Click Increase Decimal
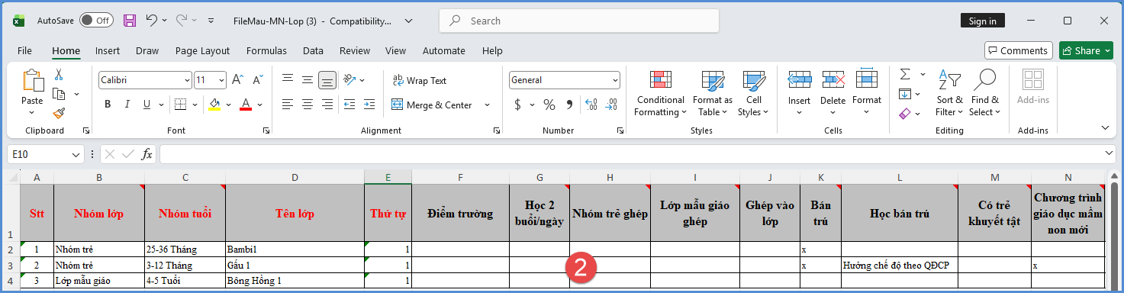Image resolution: width=1124 pixels, height=293 pixels. click(x=591, y=105)
